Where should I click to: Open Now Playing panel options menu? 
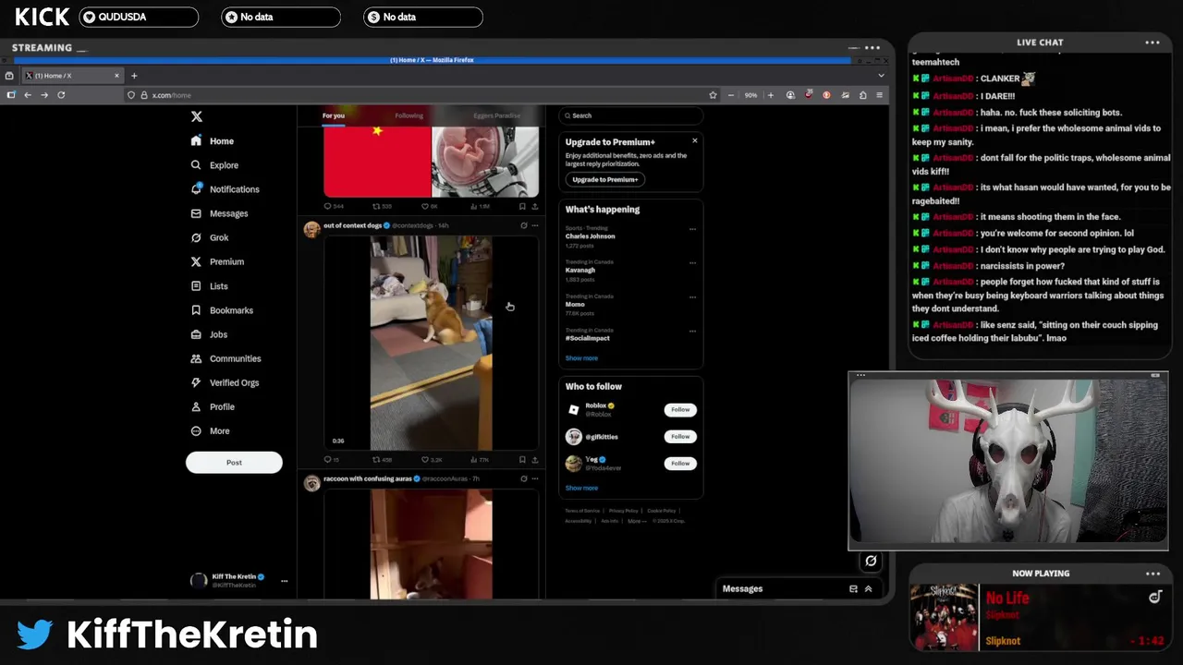click(x=1153, y=574)
